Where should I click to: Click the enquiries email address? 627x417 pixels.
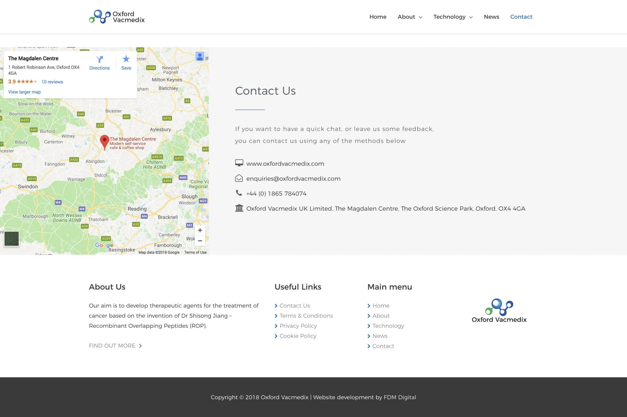293,179
